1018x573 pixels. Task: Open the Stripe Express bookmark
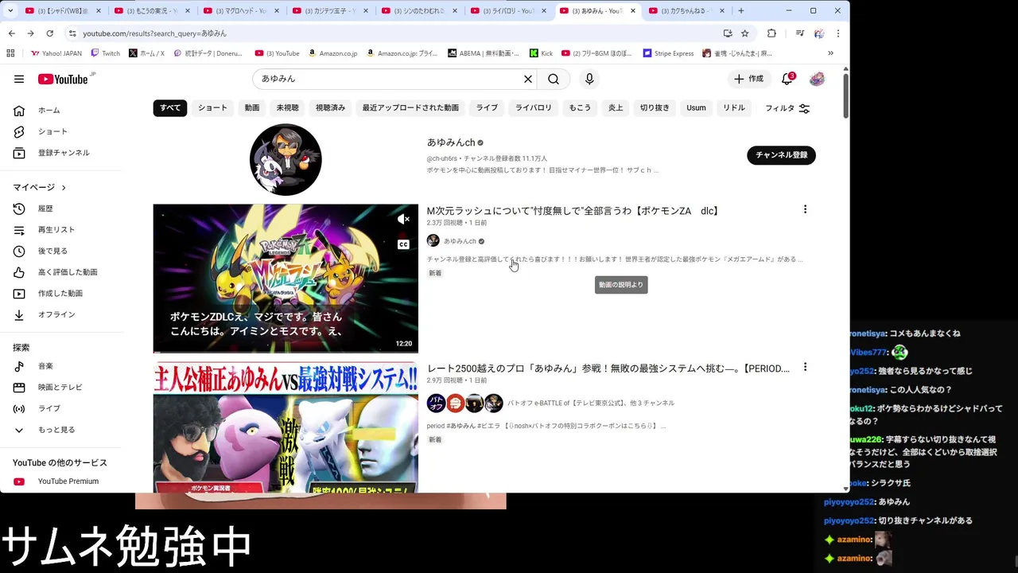click(x=668, y=53)
